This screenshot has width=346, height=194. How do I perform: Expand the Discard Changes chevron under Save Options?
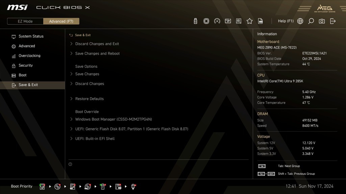click(x=71, y=84)
